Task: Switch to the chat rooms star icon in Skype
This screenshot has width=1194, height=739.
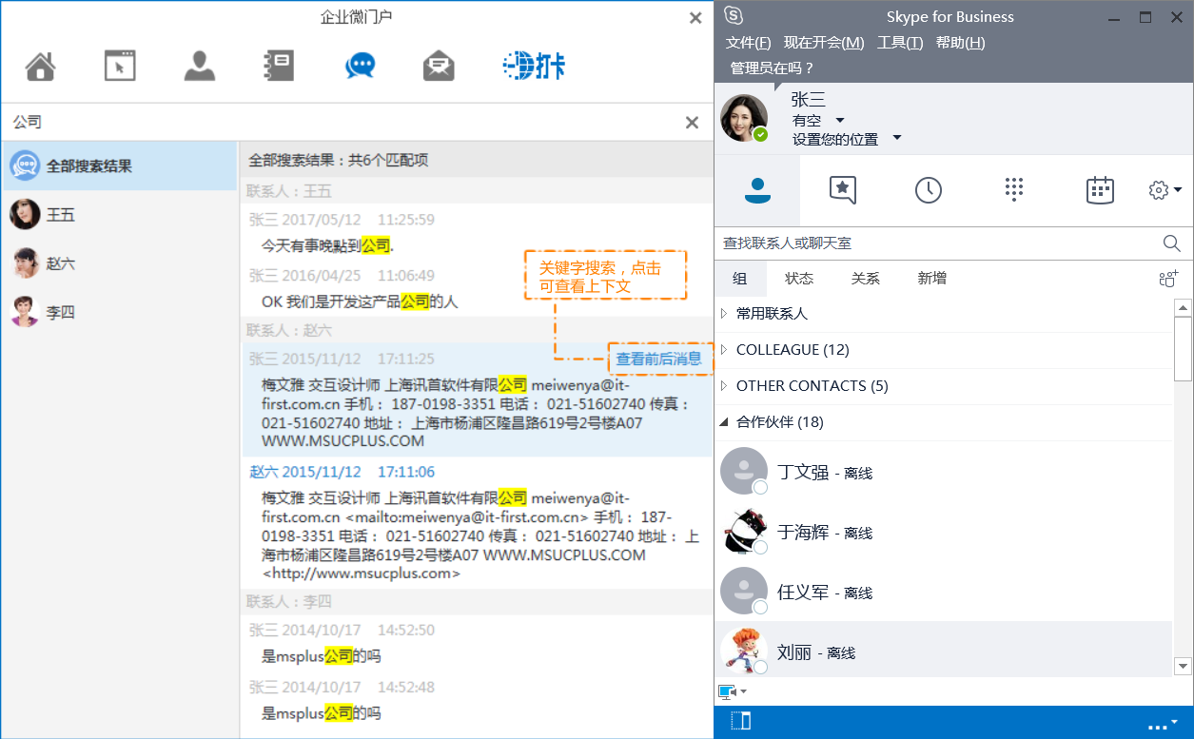Action: 843,190
